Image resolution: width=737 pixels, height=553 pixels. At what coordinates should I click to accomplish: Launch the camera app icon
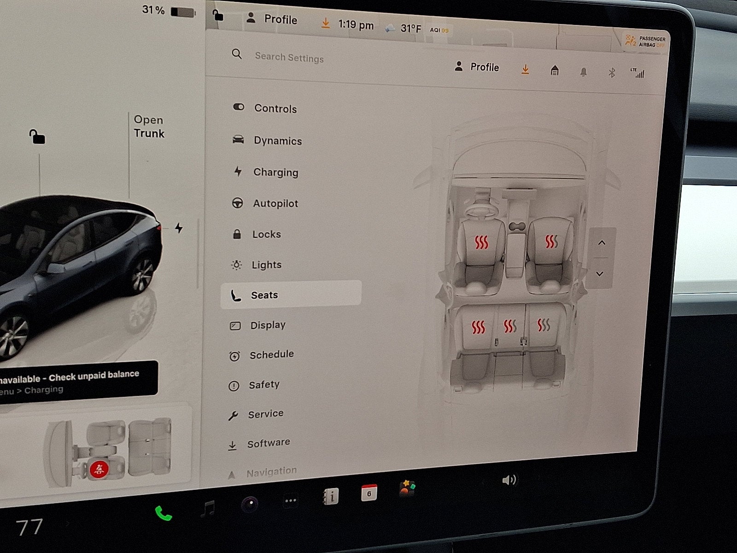pos(250,504)
